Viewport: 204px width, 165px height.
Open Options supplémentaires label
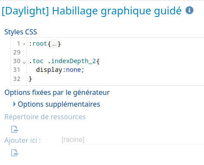59,104
